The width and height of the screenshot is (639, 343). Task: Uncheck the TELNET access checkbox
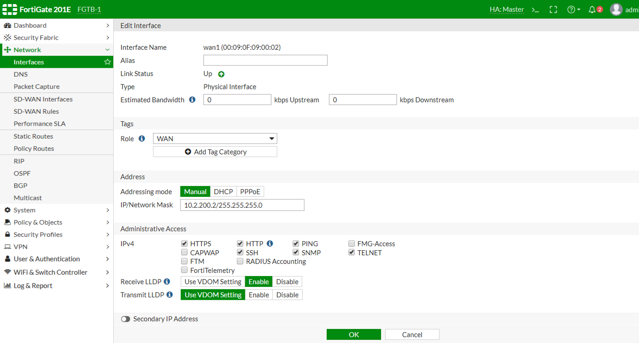coord(351,252)
